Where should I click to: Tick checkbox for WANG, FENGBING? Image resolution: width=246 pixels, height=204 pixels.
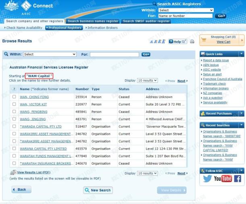(x=14, y=111)
